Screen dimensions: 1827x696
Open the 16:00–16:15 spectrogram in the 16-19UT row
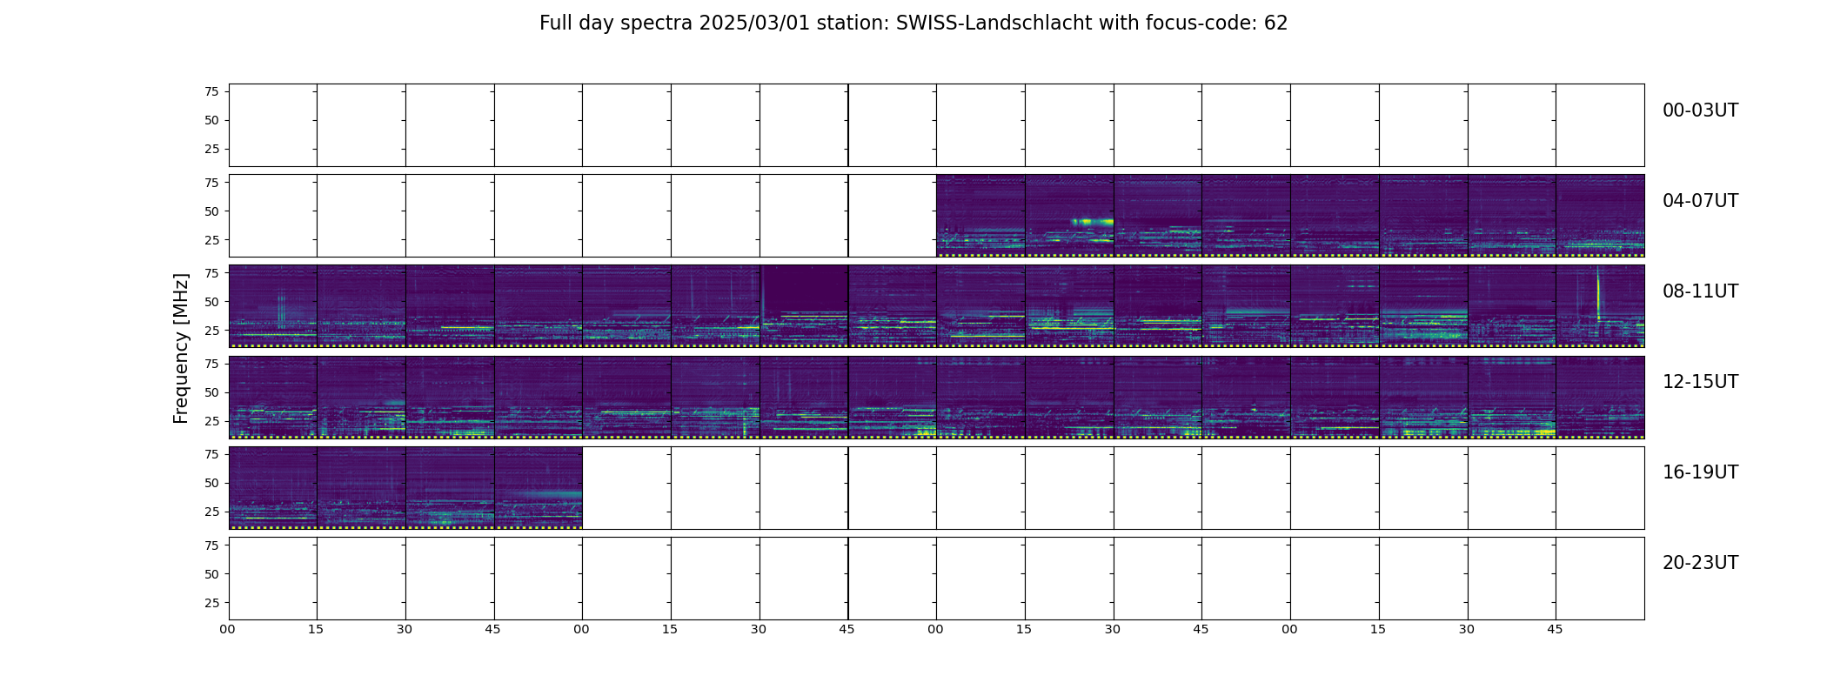(272, 487)
